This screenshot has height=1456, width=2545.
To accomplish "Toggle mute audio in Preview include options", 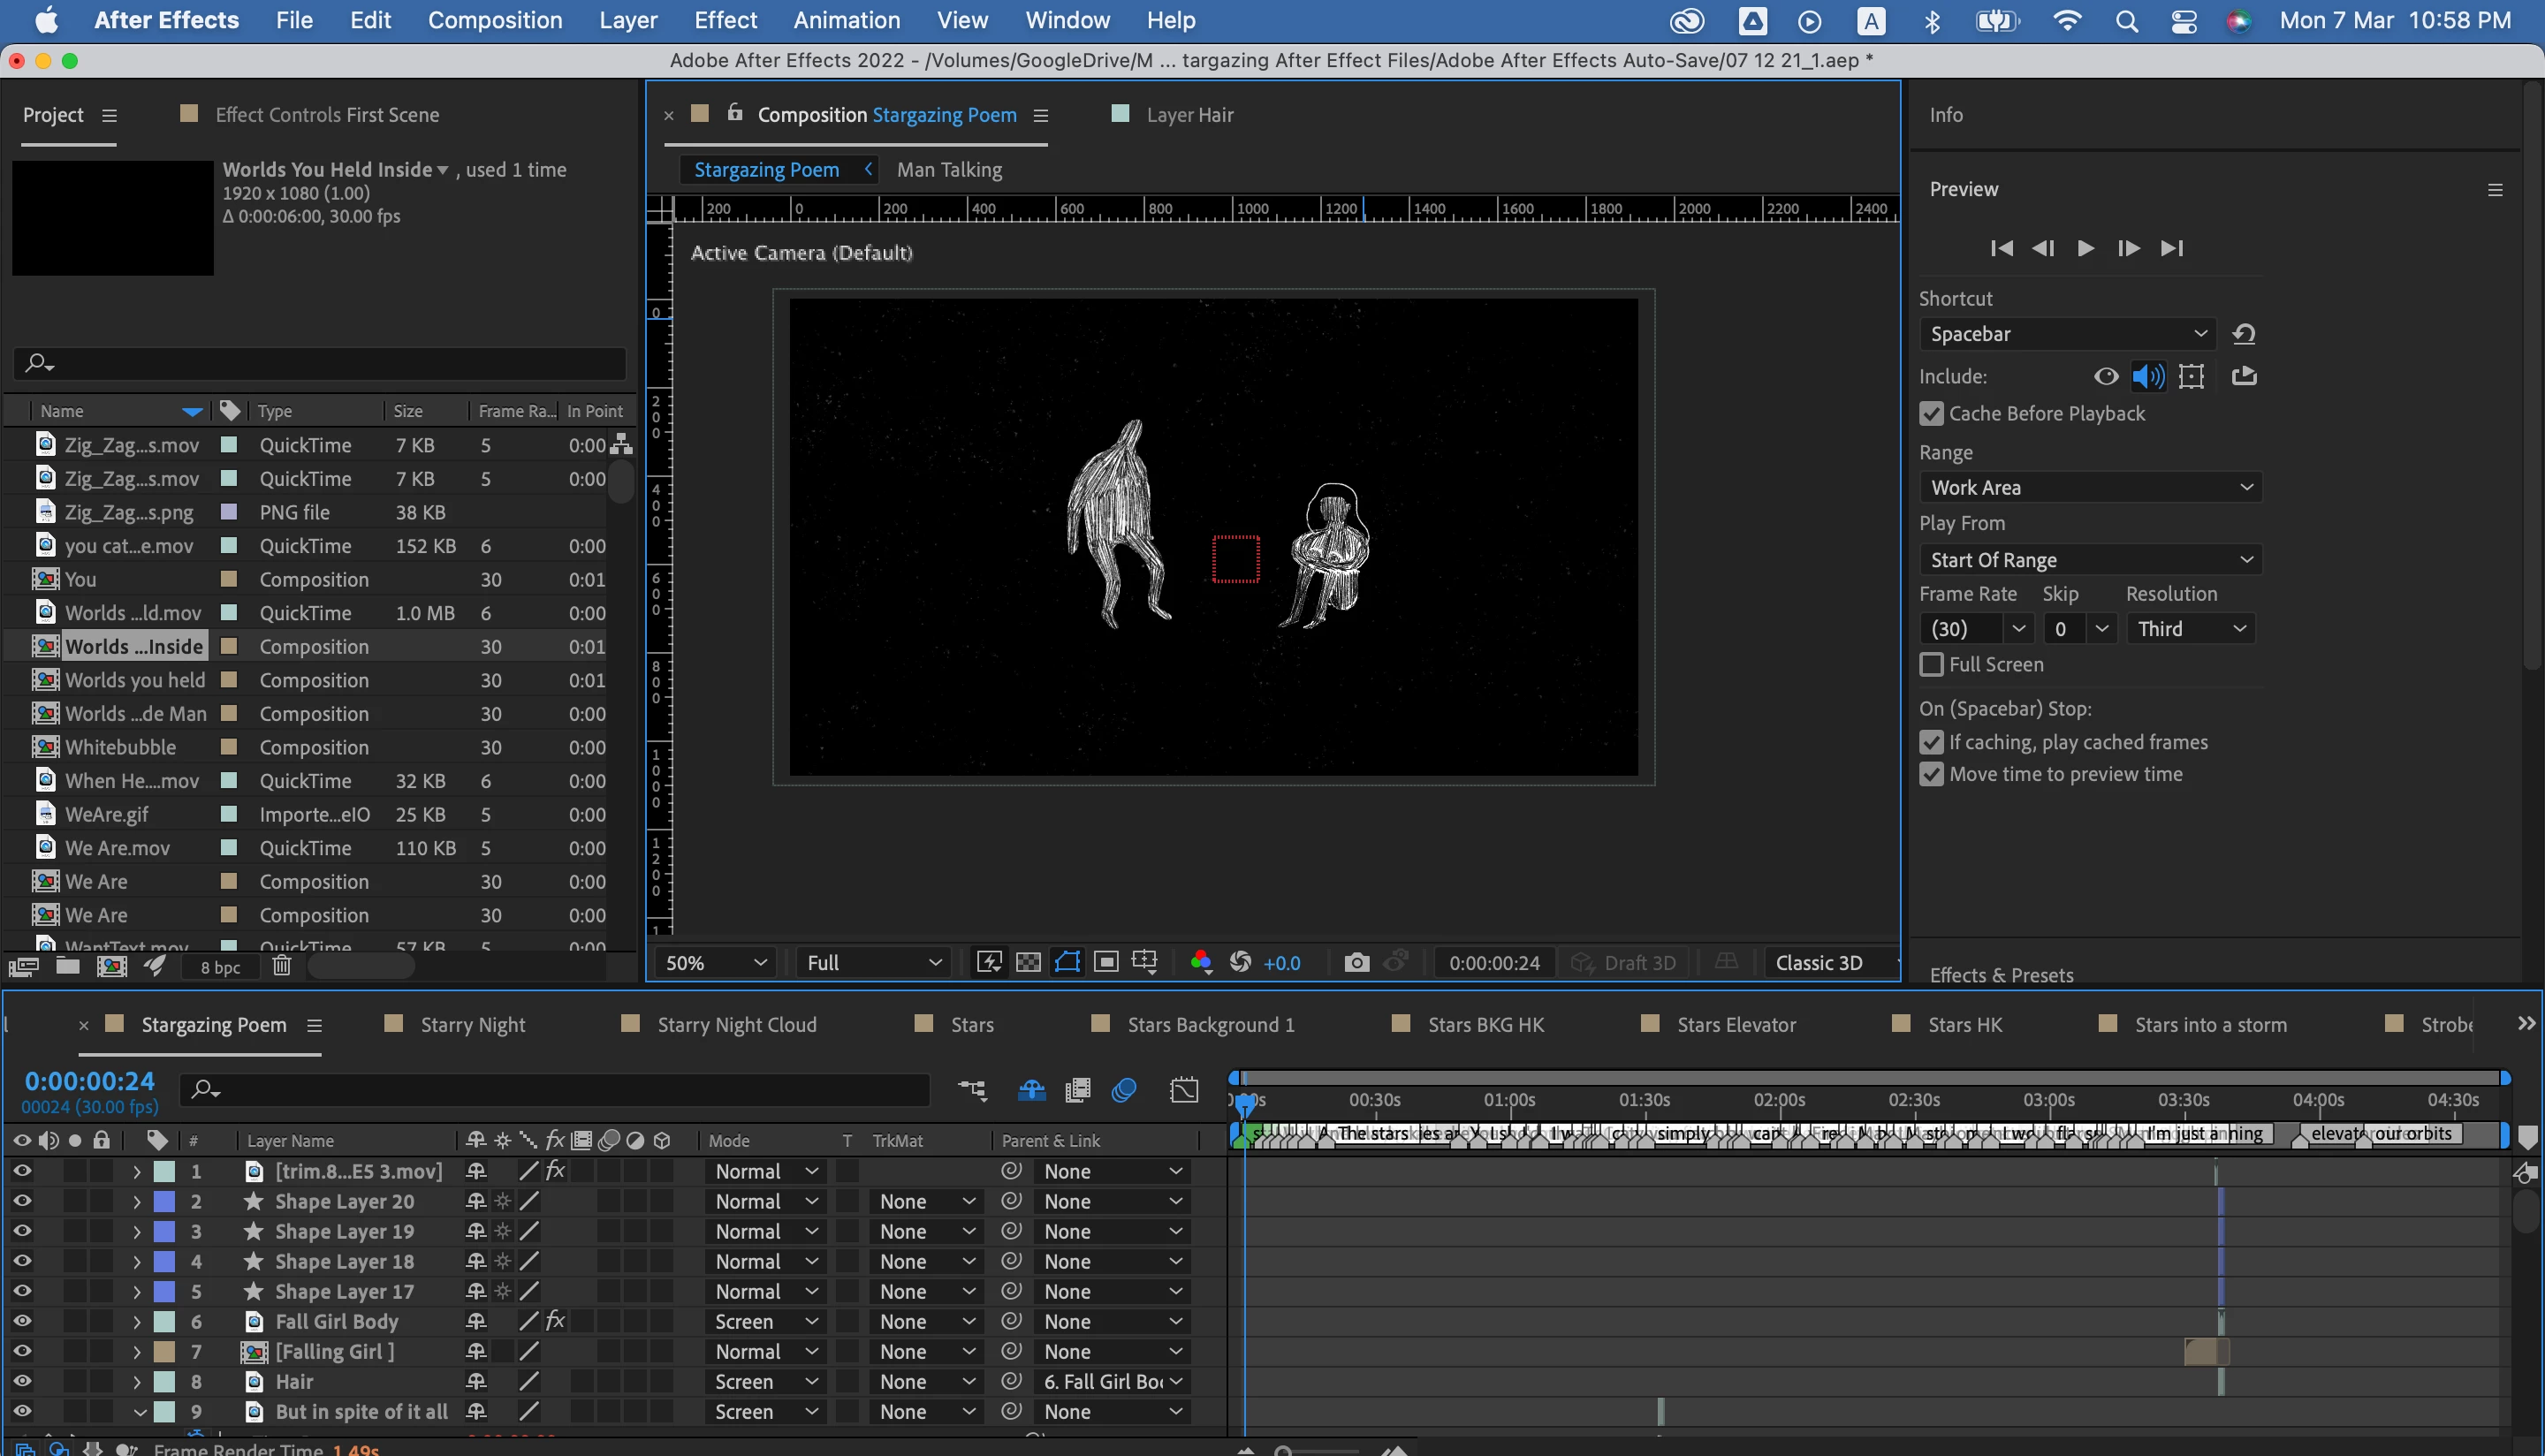I will (x=2147, y=376).
